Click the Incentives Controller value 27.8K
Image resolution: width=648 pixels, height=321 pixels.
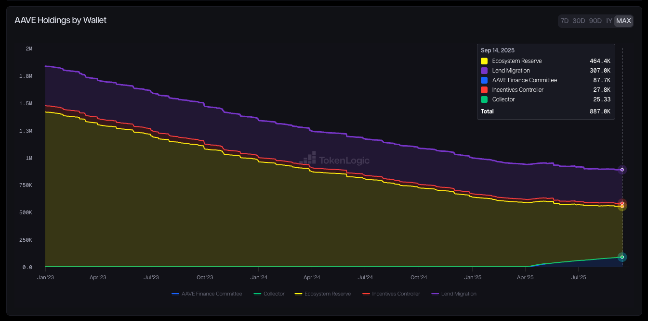[x=602, y=90]
